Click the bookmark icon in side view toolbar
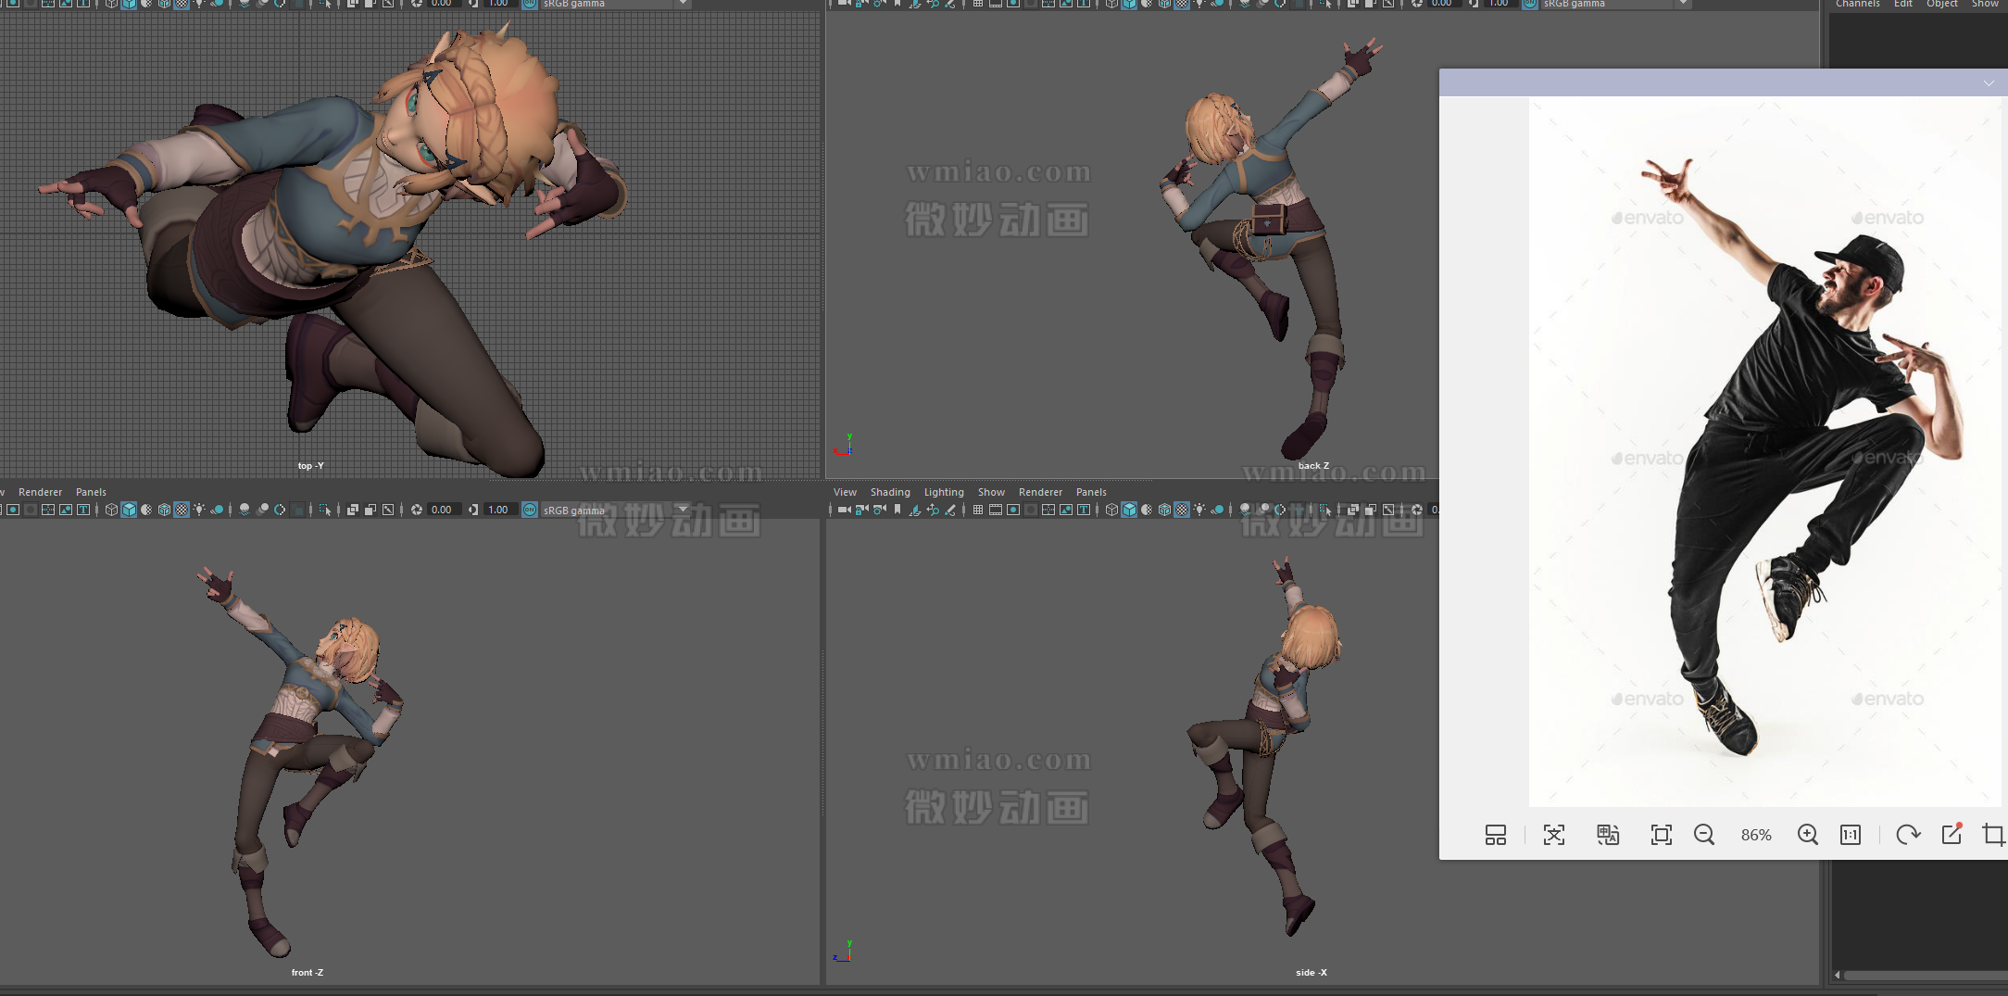Screen dimensions: 2008x996 point(897,510)
